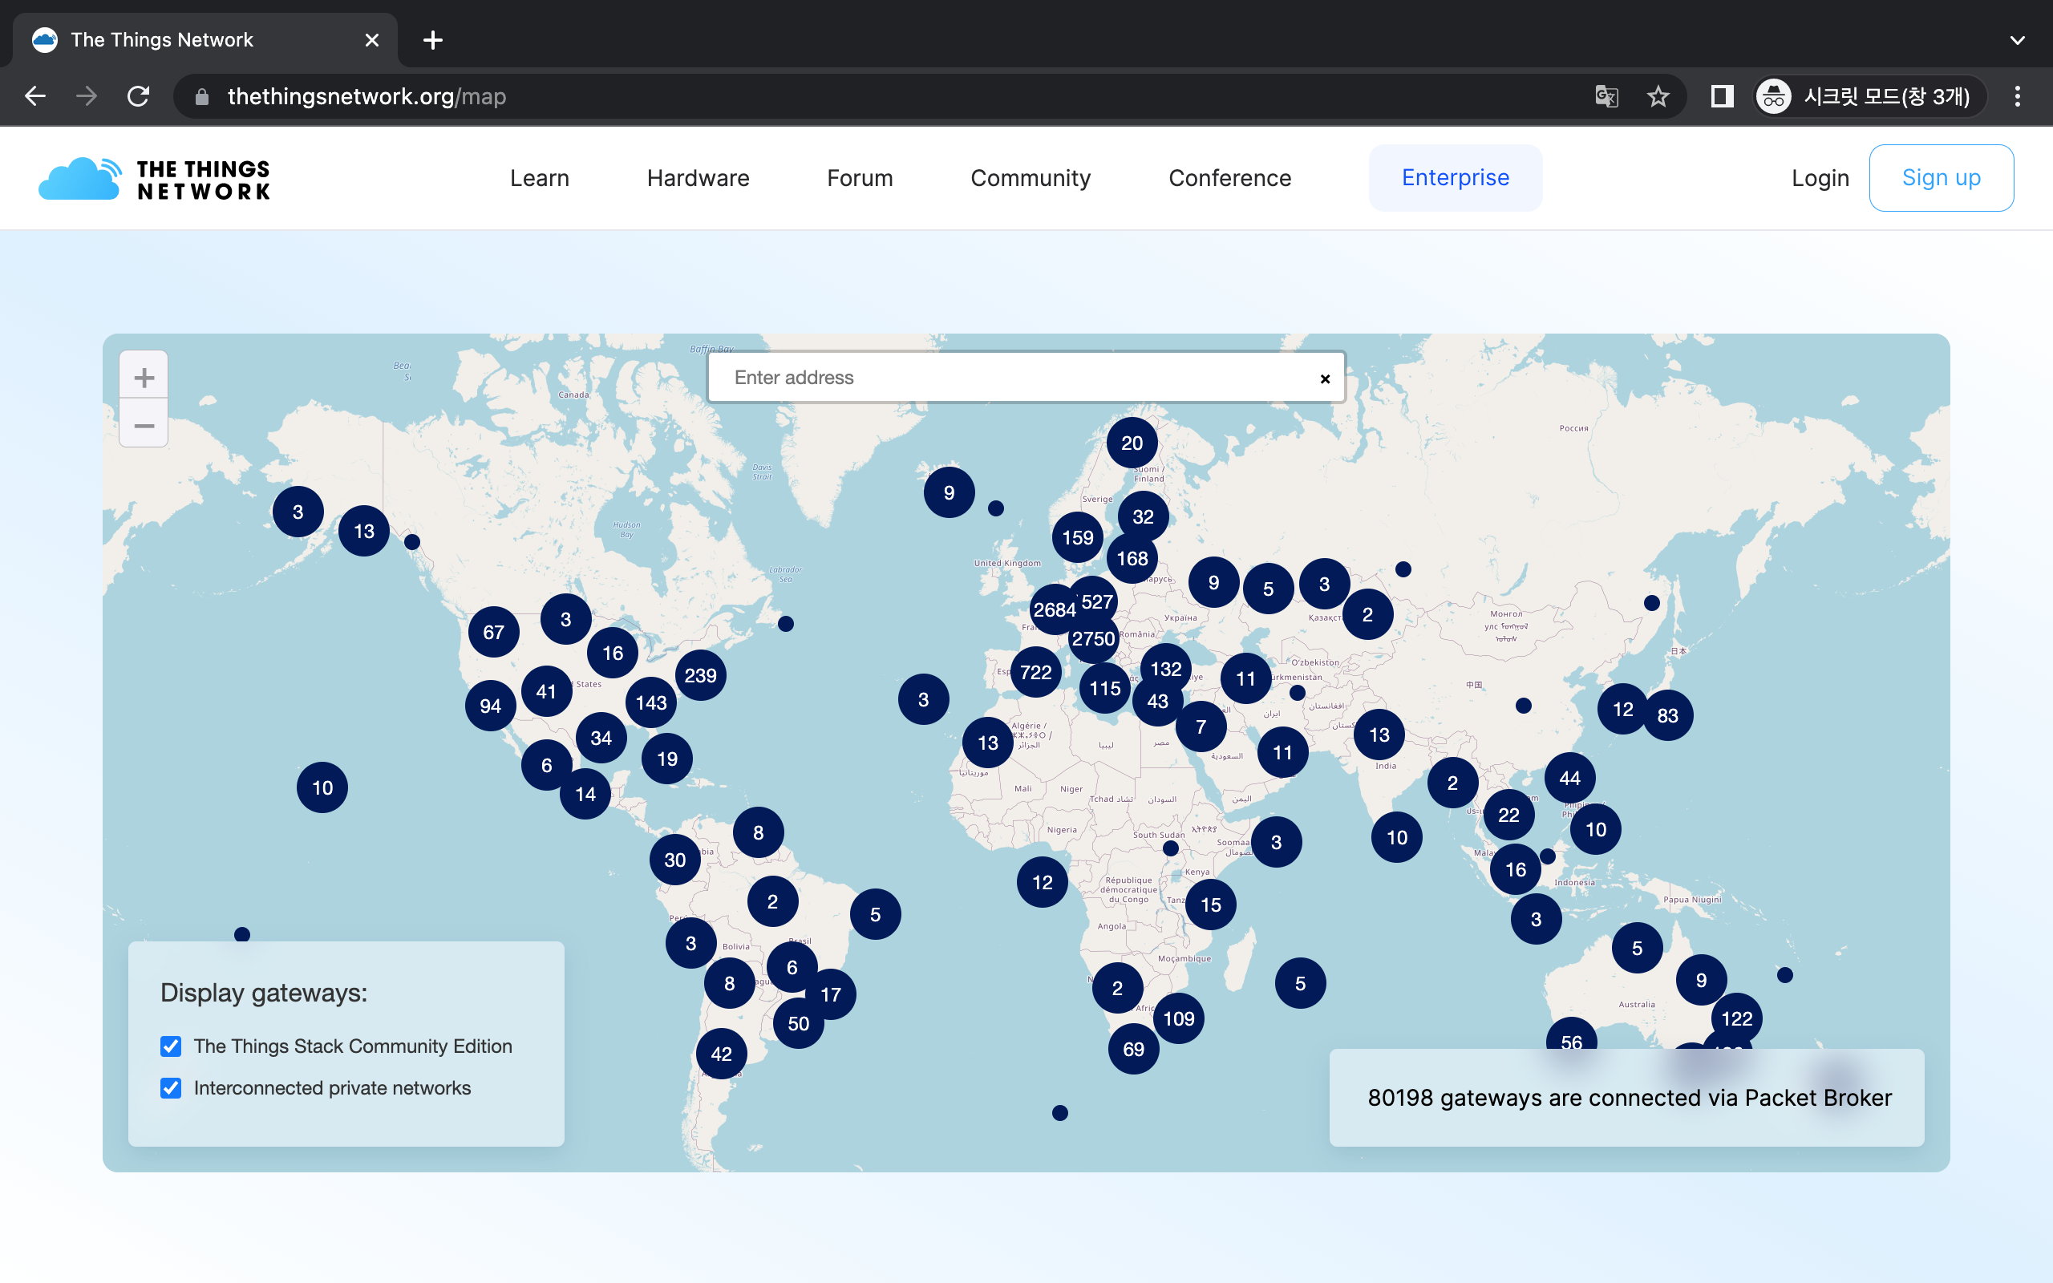The height and width of the screenshot is (1283, 2053).
Task: Click the 109 cluster in southern Africa
Action: (1179, 1018)
